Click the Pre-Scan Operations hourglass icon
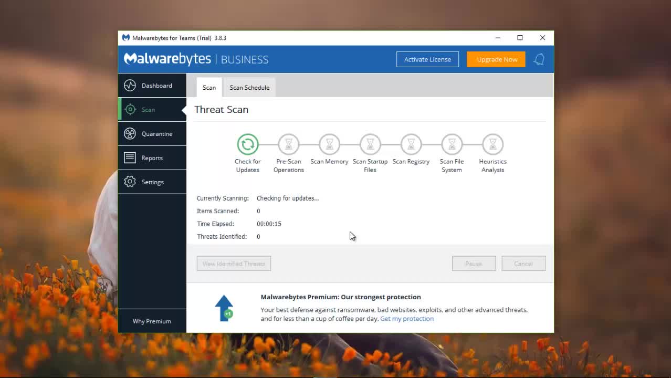 click(288, 144)
